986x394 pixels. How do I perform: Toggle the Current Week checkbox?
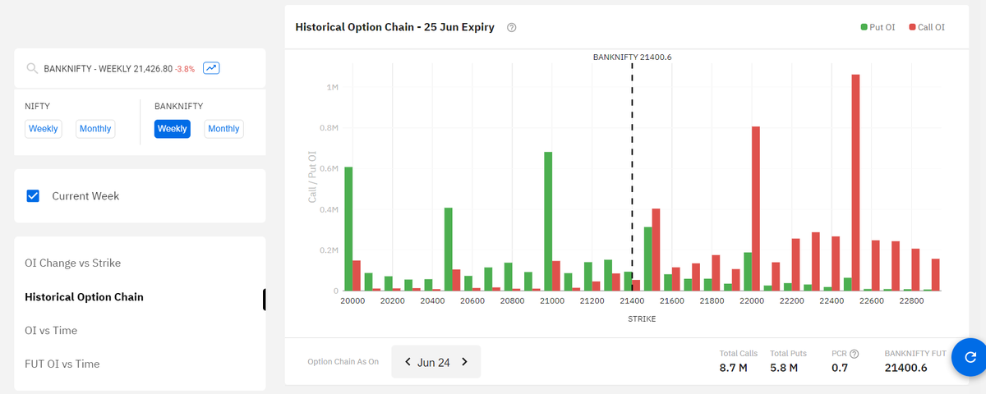click(33, 196)
